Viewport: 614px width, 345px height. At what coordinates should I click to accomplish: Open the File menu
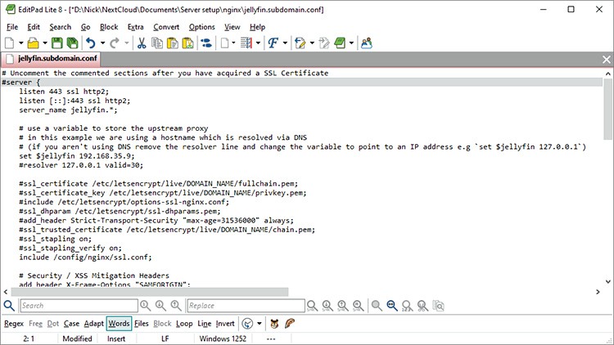(x=12, y=27)
